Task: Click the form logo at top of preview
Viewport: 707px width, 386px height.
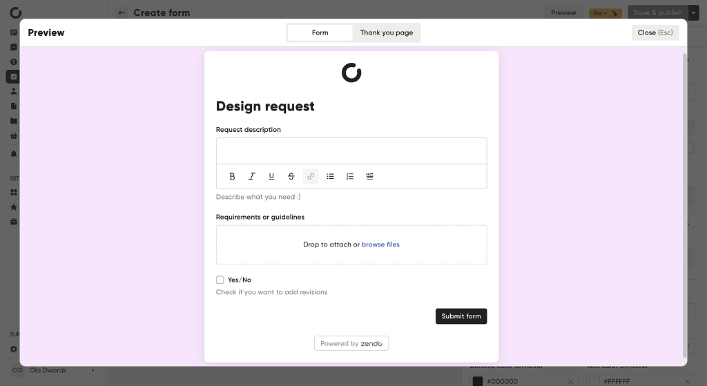Action: tap(351, 73)
